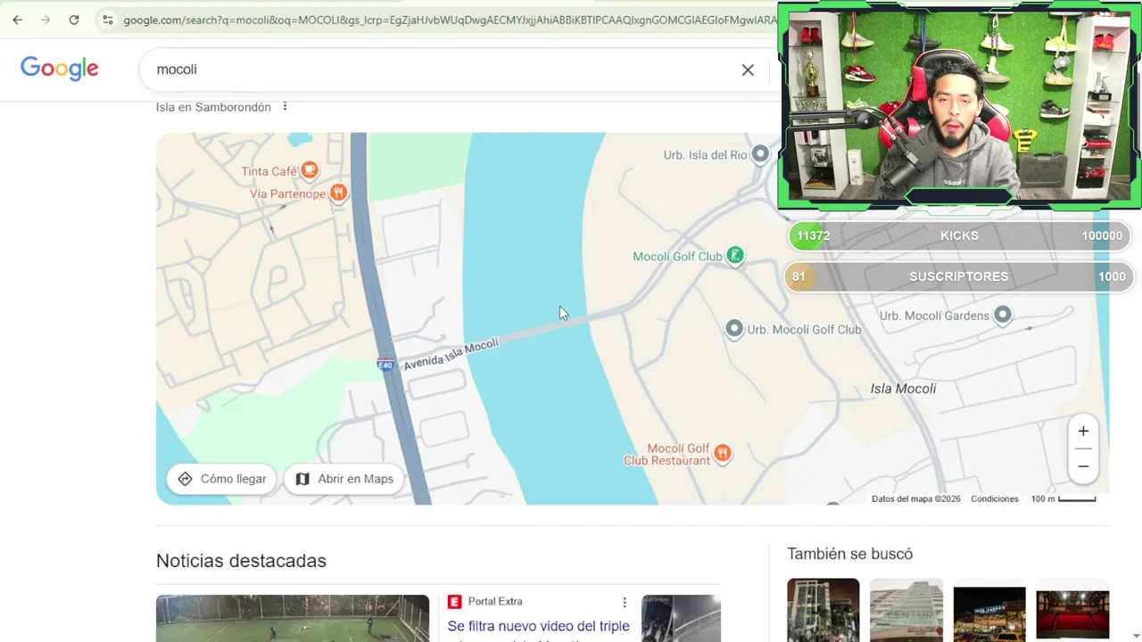
Task: Open the Datos del mapa ©2026 link
Action: coord(916,499)
